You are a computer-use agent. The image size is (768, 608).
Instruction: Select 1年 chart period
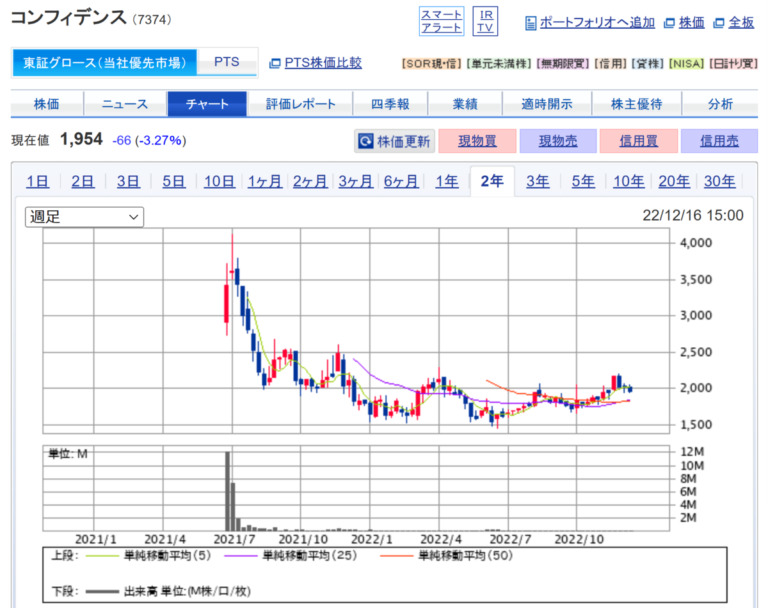(447, 182)
